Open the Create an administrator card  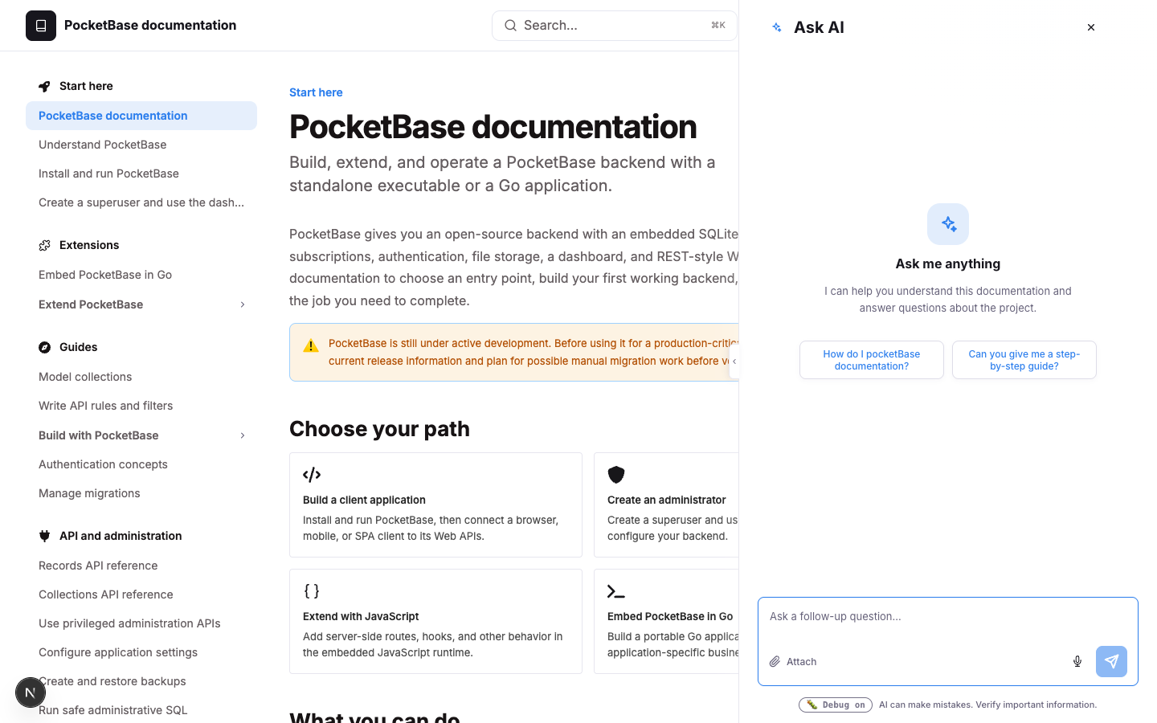click(x=666, y=505)
